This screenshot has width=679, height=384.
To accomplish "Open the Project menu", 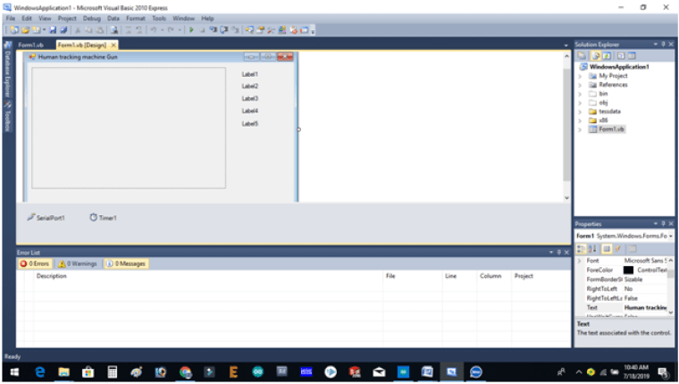I will [x=67, y=18].
